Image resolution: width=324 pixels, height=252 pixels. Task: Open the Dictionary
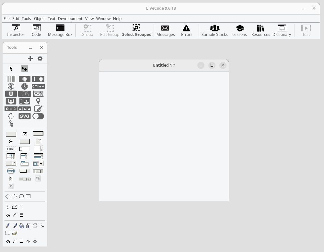coord(282,30)
